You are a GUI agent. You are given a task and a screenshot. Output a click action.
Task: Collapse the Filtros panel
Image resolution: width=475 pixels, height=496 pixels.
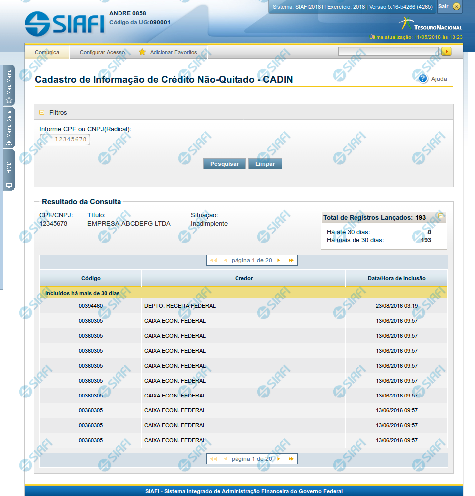coord(42,113)
